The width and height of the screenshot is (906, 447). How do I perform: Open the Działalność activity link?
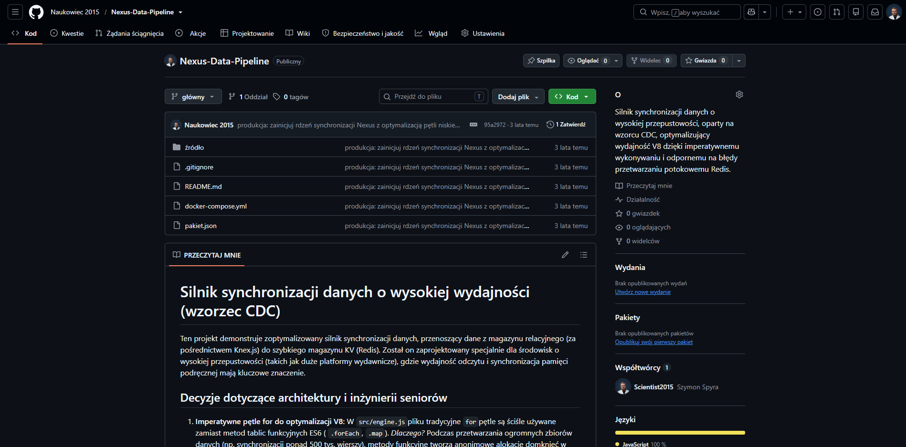pyautogui.click(x=637, y=199)
